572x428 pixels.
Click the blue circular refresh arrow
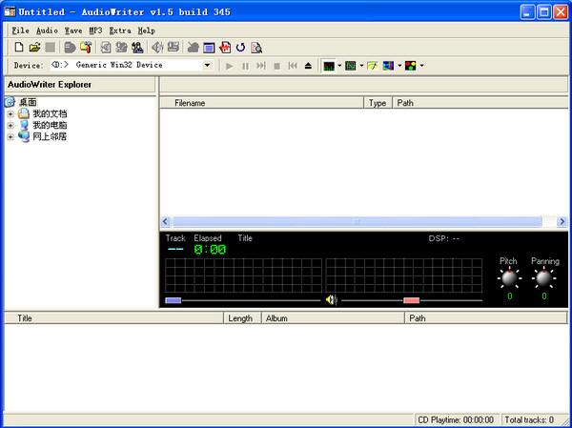[240, 48]
